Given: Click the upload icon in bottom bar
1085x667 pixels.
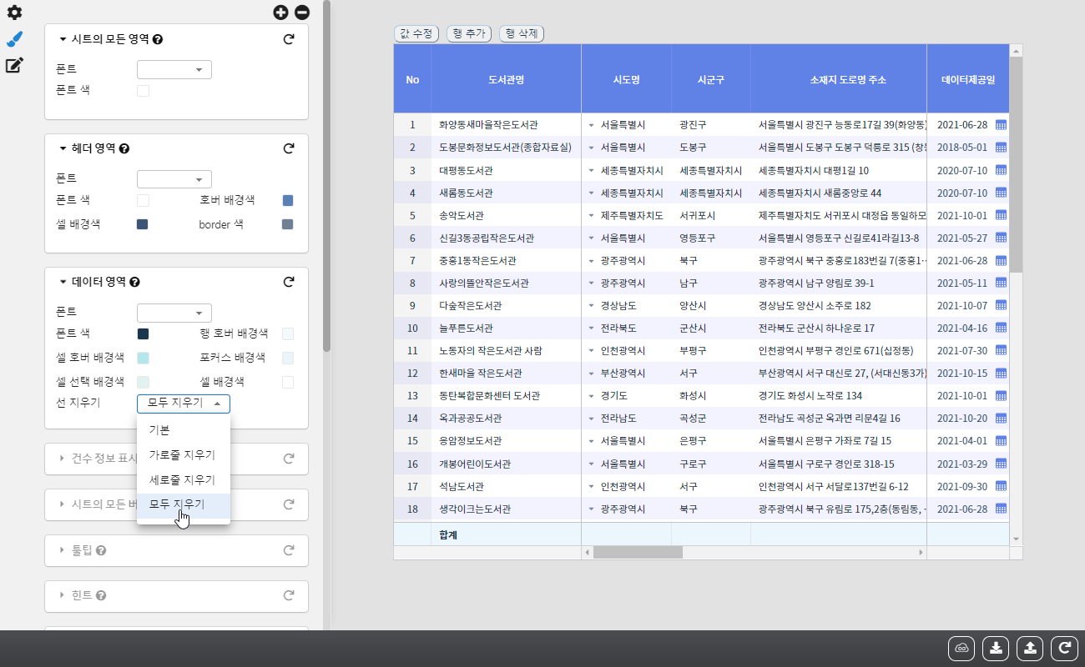Looking at the screenshot, I should [1030, 648].
